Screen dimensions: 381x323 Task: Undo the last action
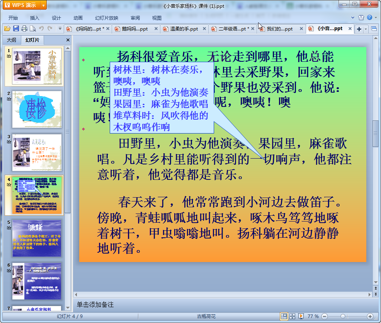(41, 29)
